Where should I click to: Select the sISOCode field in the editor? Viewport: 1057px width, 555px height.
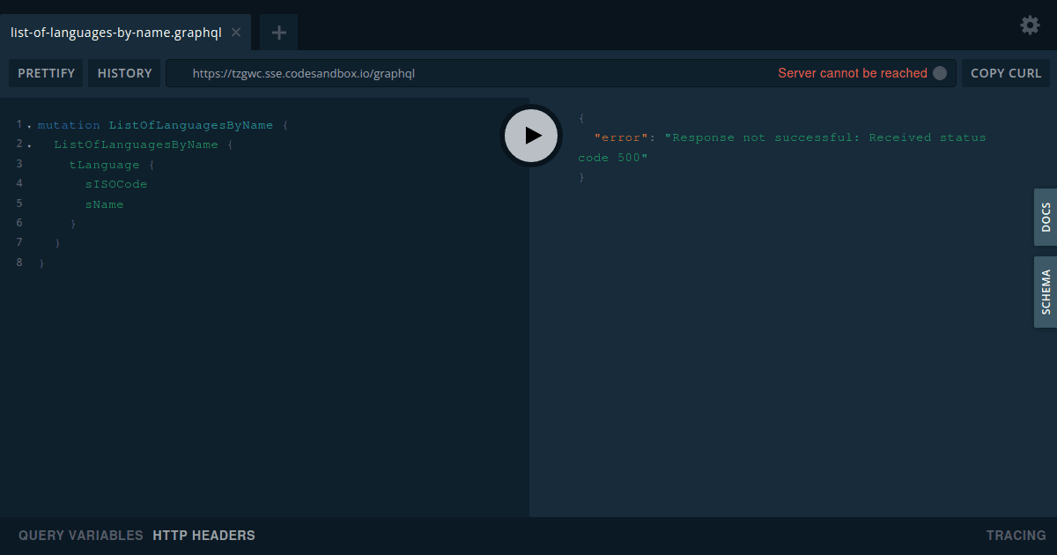pyautogui.click(x=115, y=183)
